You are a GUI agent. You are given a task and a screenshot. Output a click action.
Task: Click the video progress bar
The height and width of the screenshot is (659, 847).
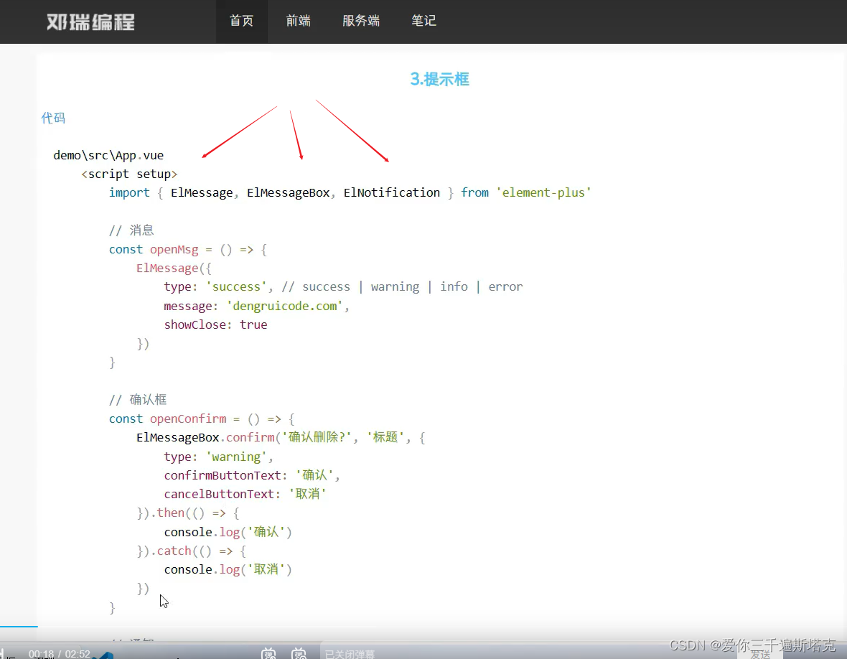click(x=423, y=627)
